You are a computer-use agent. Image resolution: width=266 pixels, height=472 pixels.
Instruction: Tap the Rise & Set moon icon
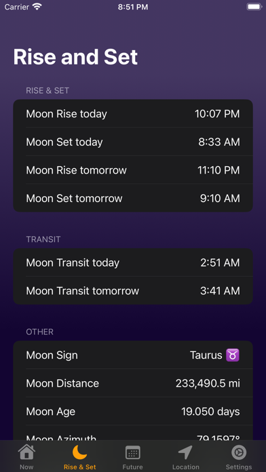click(79, 452)
